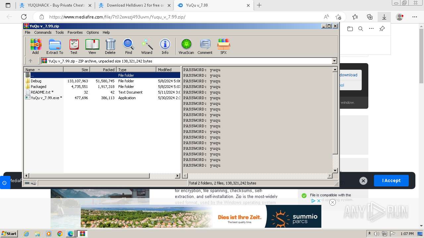Open the Options menu
This screenshot has width=424, height=238.
[x=93, y=32]
